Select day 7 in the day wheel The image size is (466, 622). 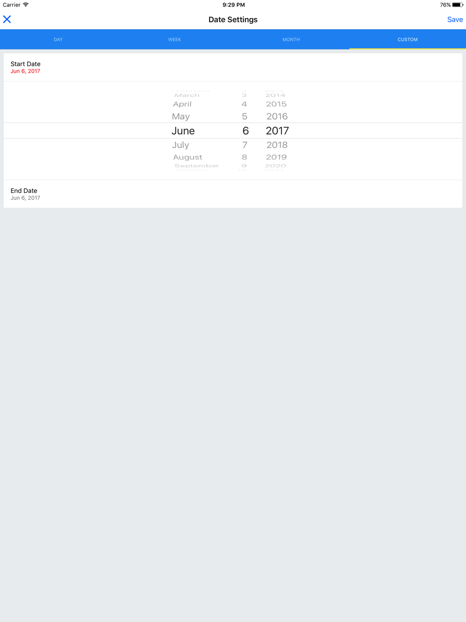pos(244,145)
